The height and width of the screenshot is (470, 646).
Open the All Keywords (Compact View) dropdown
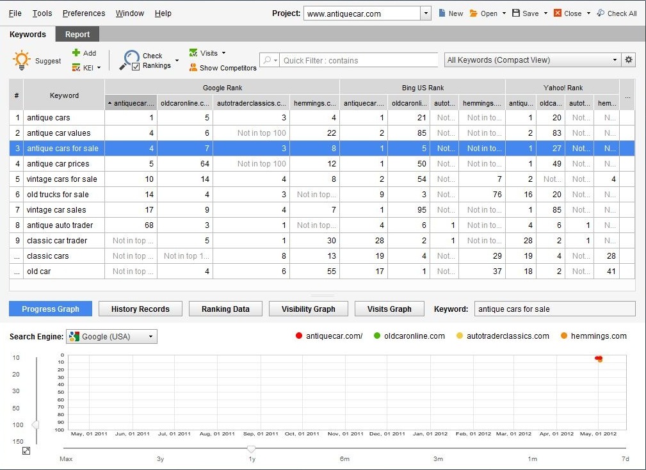coord(533,60)
